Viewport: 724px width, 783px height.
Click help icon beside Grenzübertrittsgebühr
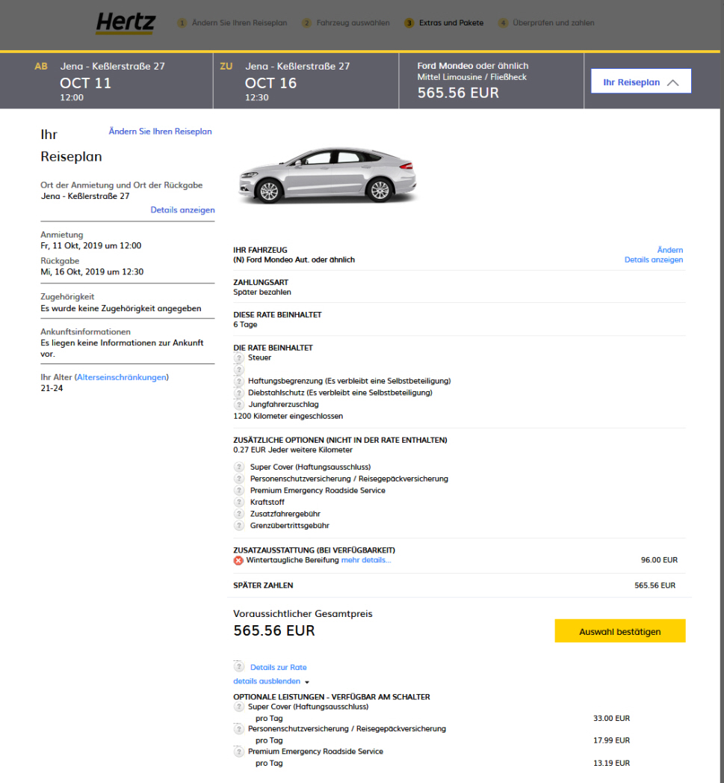coord(239,526)
